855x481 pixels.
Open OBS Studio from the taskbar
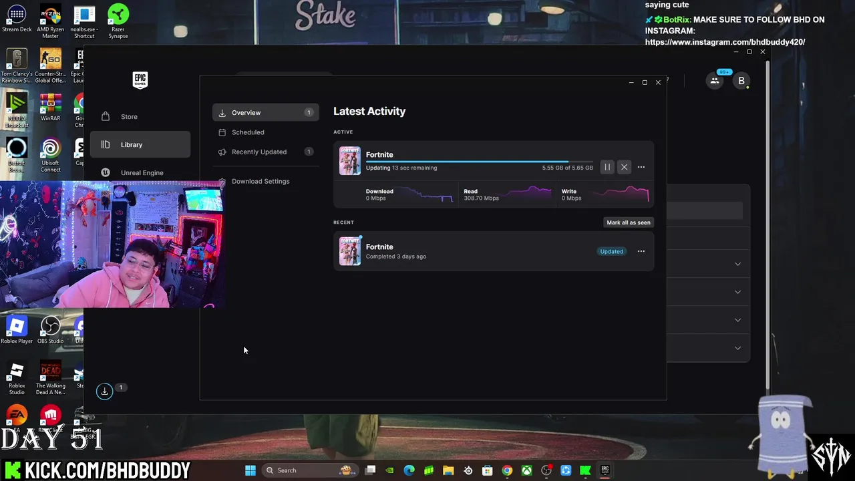(546, 470)
